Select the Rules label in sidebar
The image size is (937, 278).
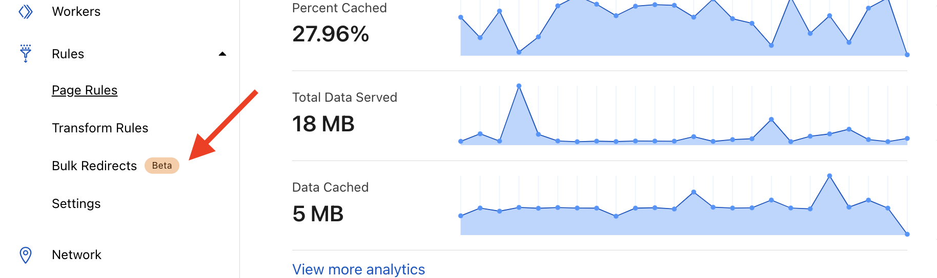click(68, 54)
